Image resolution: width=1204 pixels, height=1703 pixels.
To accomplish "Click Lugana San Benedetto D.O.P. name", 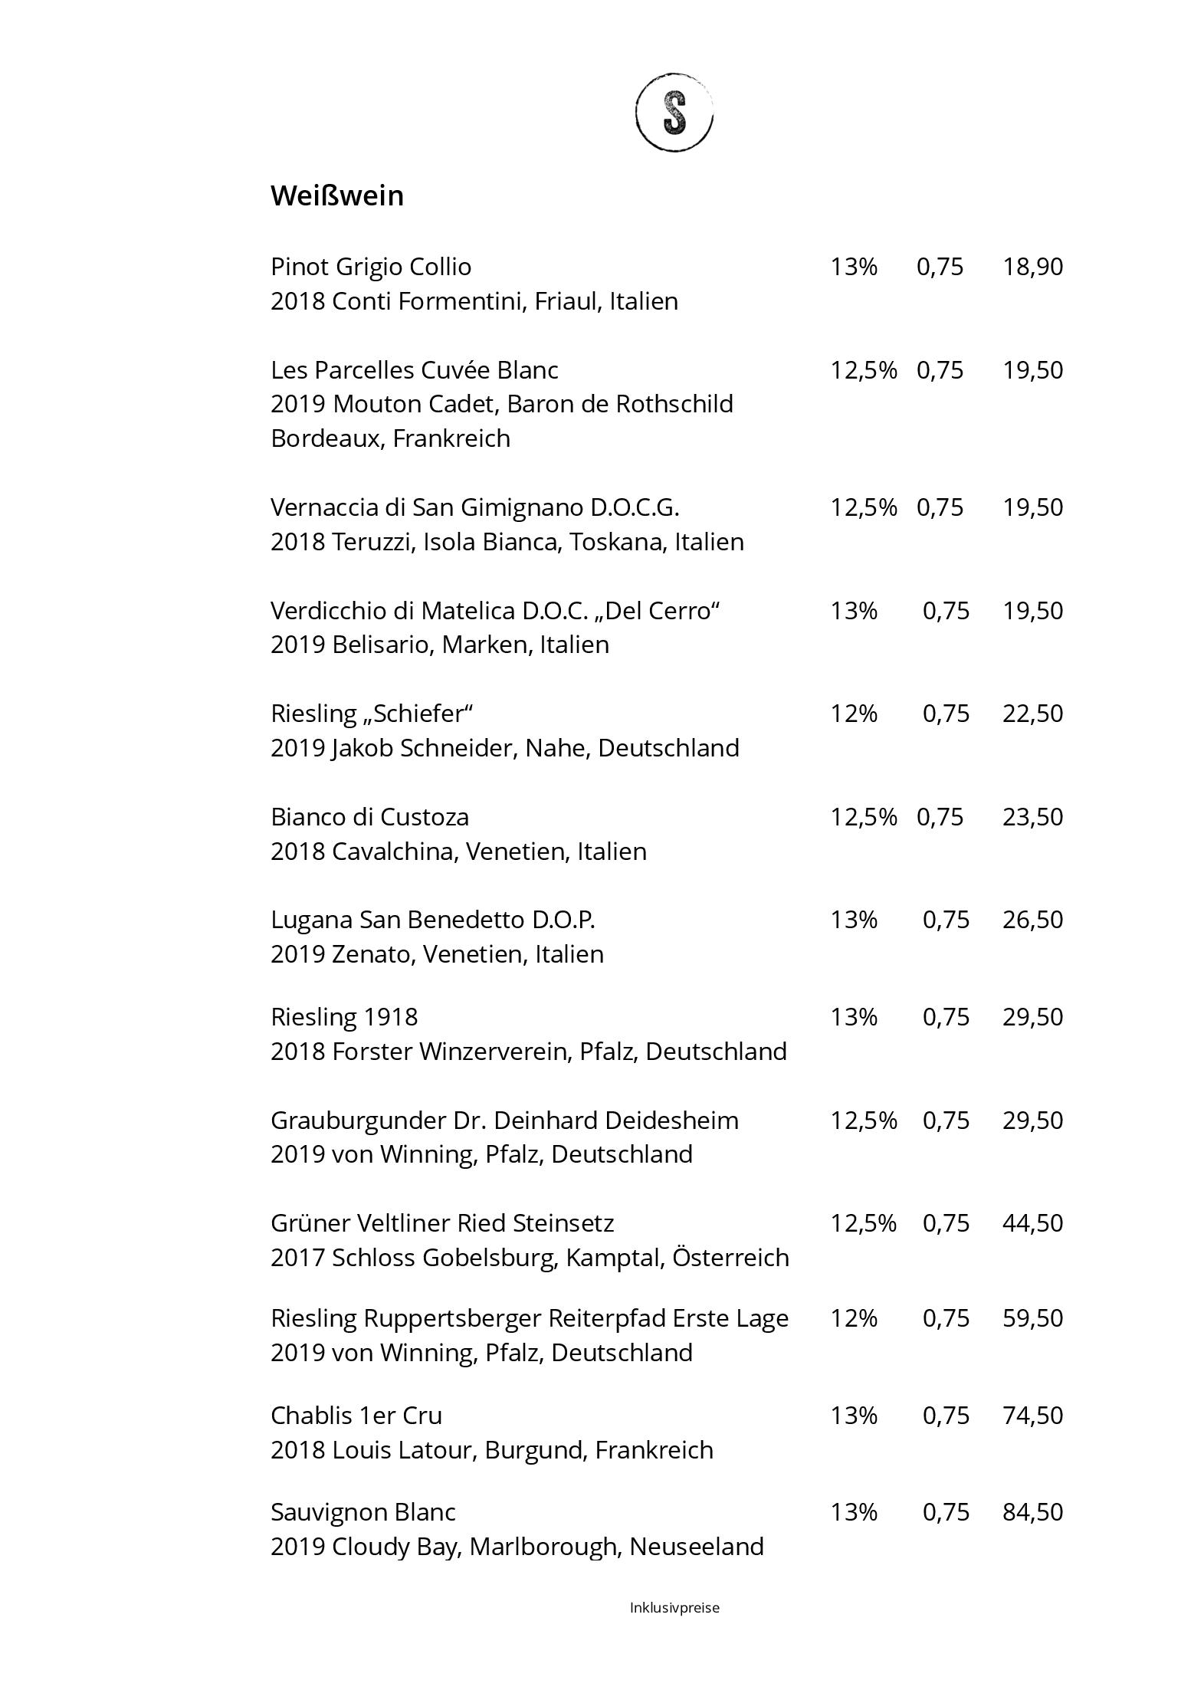I will tap(433, 920).
